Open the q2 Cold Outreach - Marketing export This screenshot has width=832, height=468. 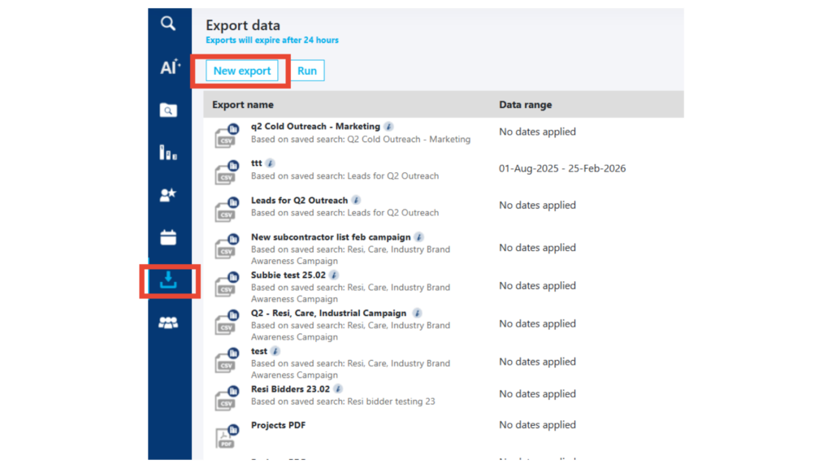click(x=315, y=127)
